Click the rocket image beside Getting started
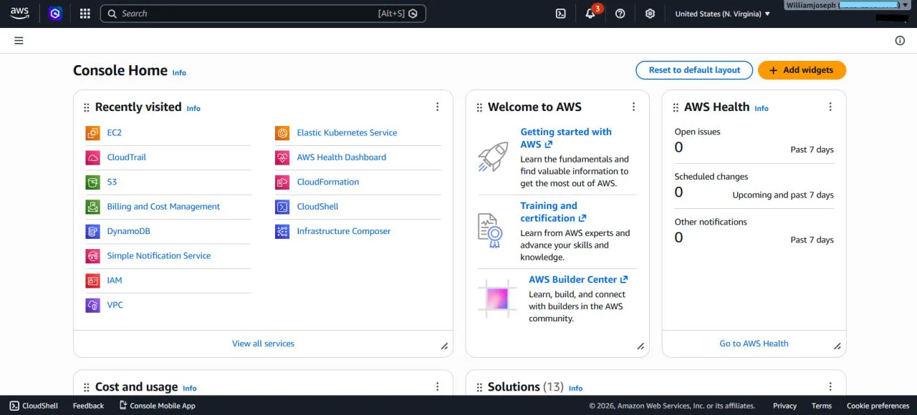The height and width of the screenshot is (415, 917). [x=493, y=157]
